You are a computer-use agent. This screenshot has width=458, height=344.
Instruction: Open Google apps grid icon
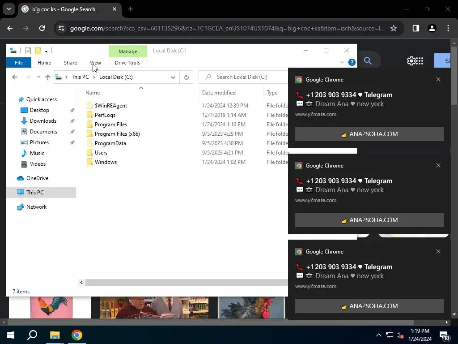point(420,61)
